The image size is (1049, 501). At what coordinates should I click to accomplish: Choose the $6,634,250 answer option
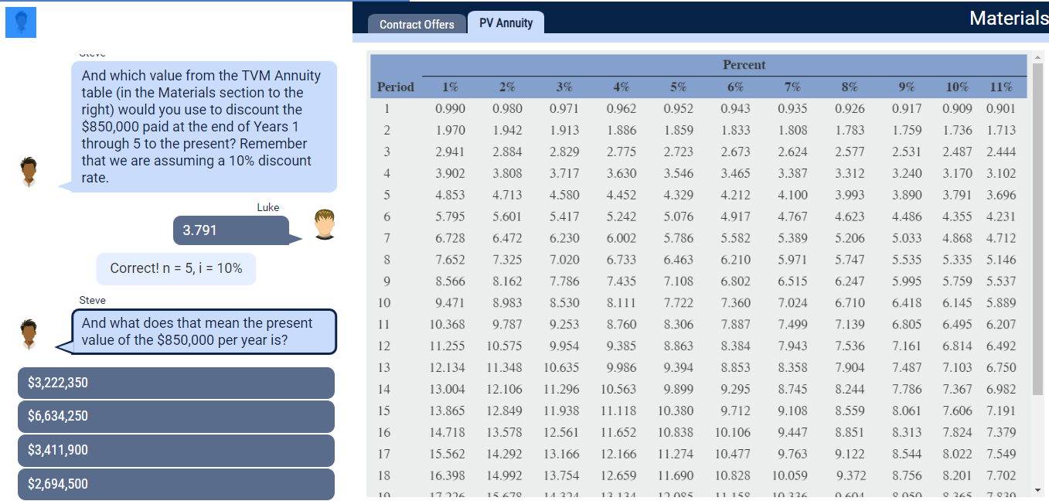click(175, 416)
